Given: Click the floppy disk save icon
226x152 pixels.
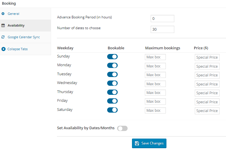Looking at the screenshot, I should coord(137,143).
